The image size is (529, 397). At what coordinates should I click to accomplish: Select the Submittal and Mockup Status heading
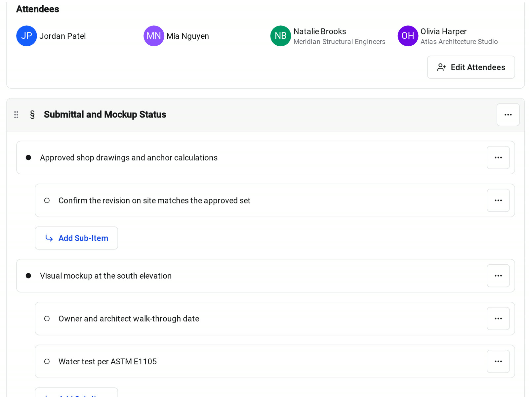pyautogui.click(x=105, y=114)
